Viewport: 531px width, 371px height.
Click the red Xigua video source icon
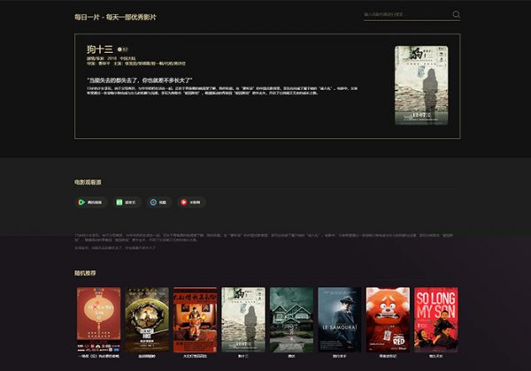click(x=183, y=202)
